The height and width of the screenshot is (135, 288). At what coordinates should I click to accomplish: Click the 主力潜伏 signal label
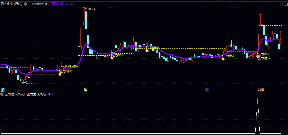(264, 58)
